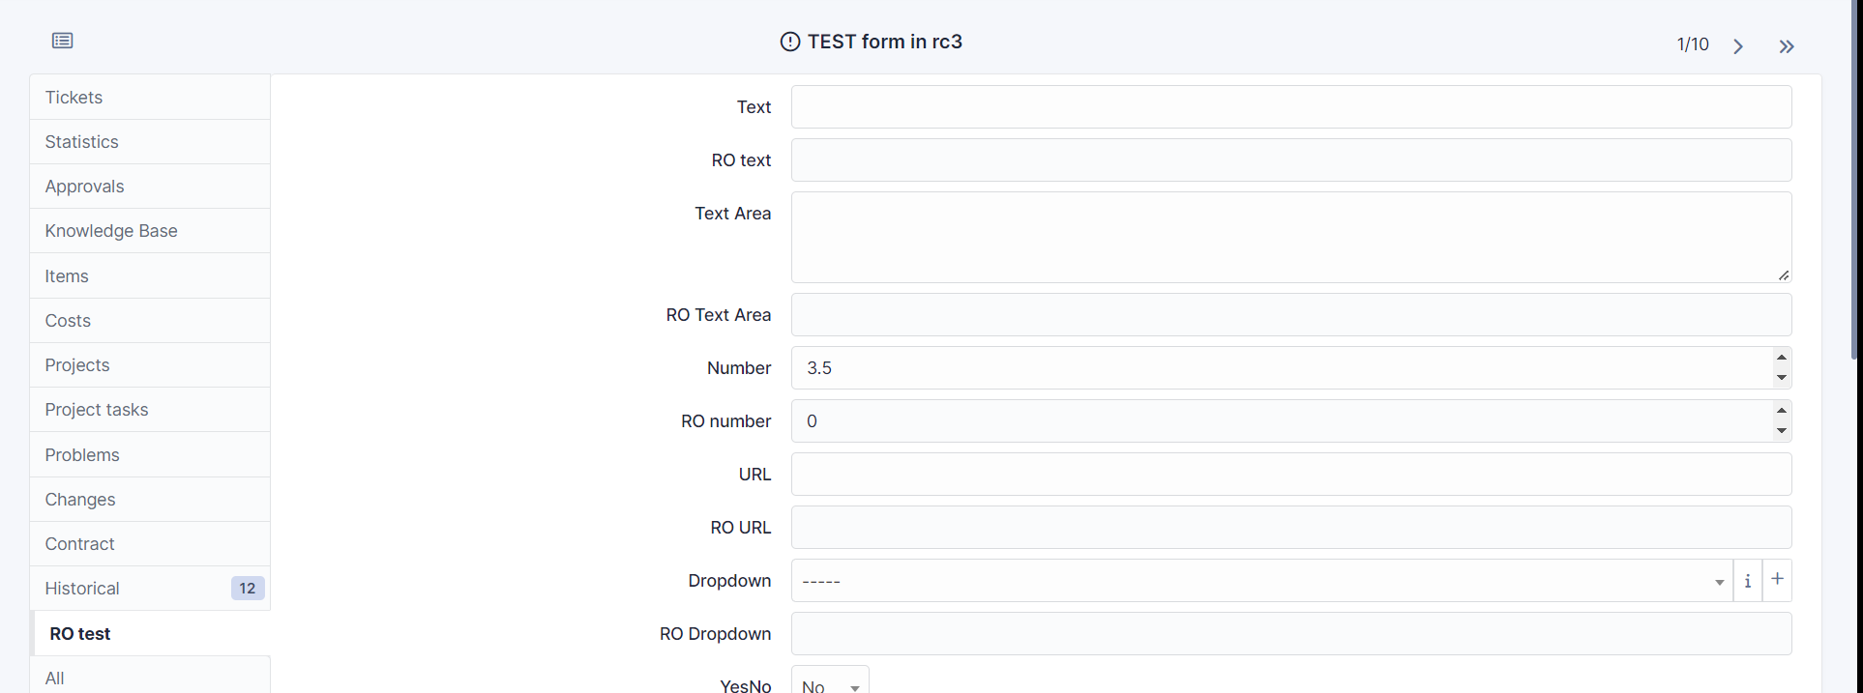Click the info icon next to Dropdown field
Image resolution: width=1863 pixels, height=693 pixels.
(1748, 580)
